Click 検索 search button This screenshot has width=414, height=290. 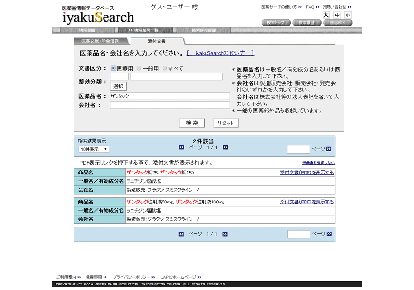(x=192, y=123)
